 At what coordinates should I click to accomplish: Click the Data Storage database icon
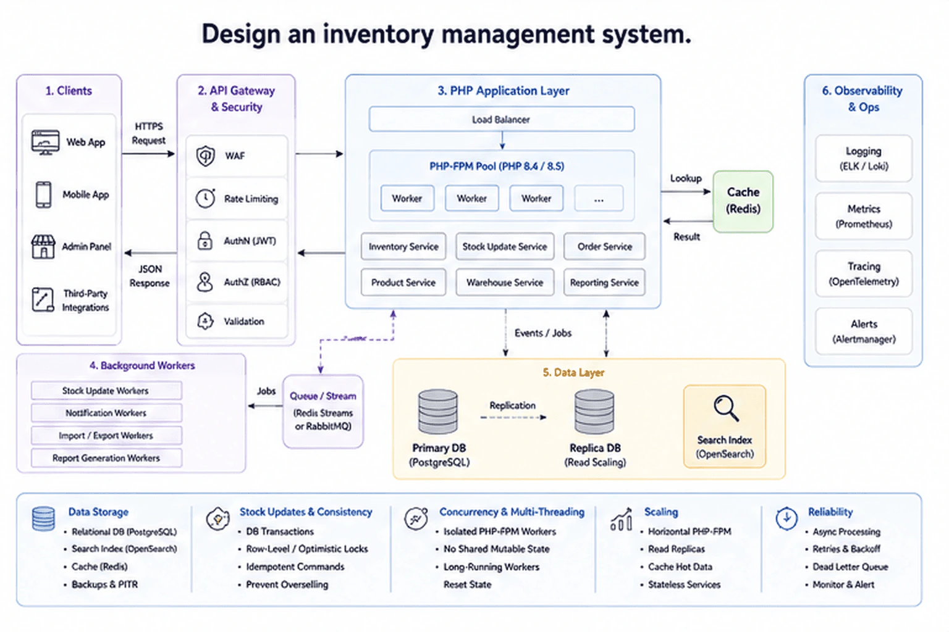tap(43, 518)
